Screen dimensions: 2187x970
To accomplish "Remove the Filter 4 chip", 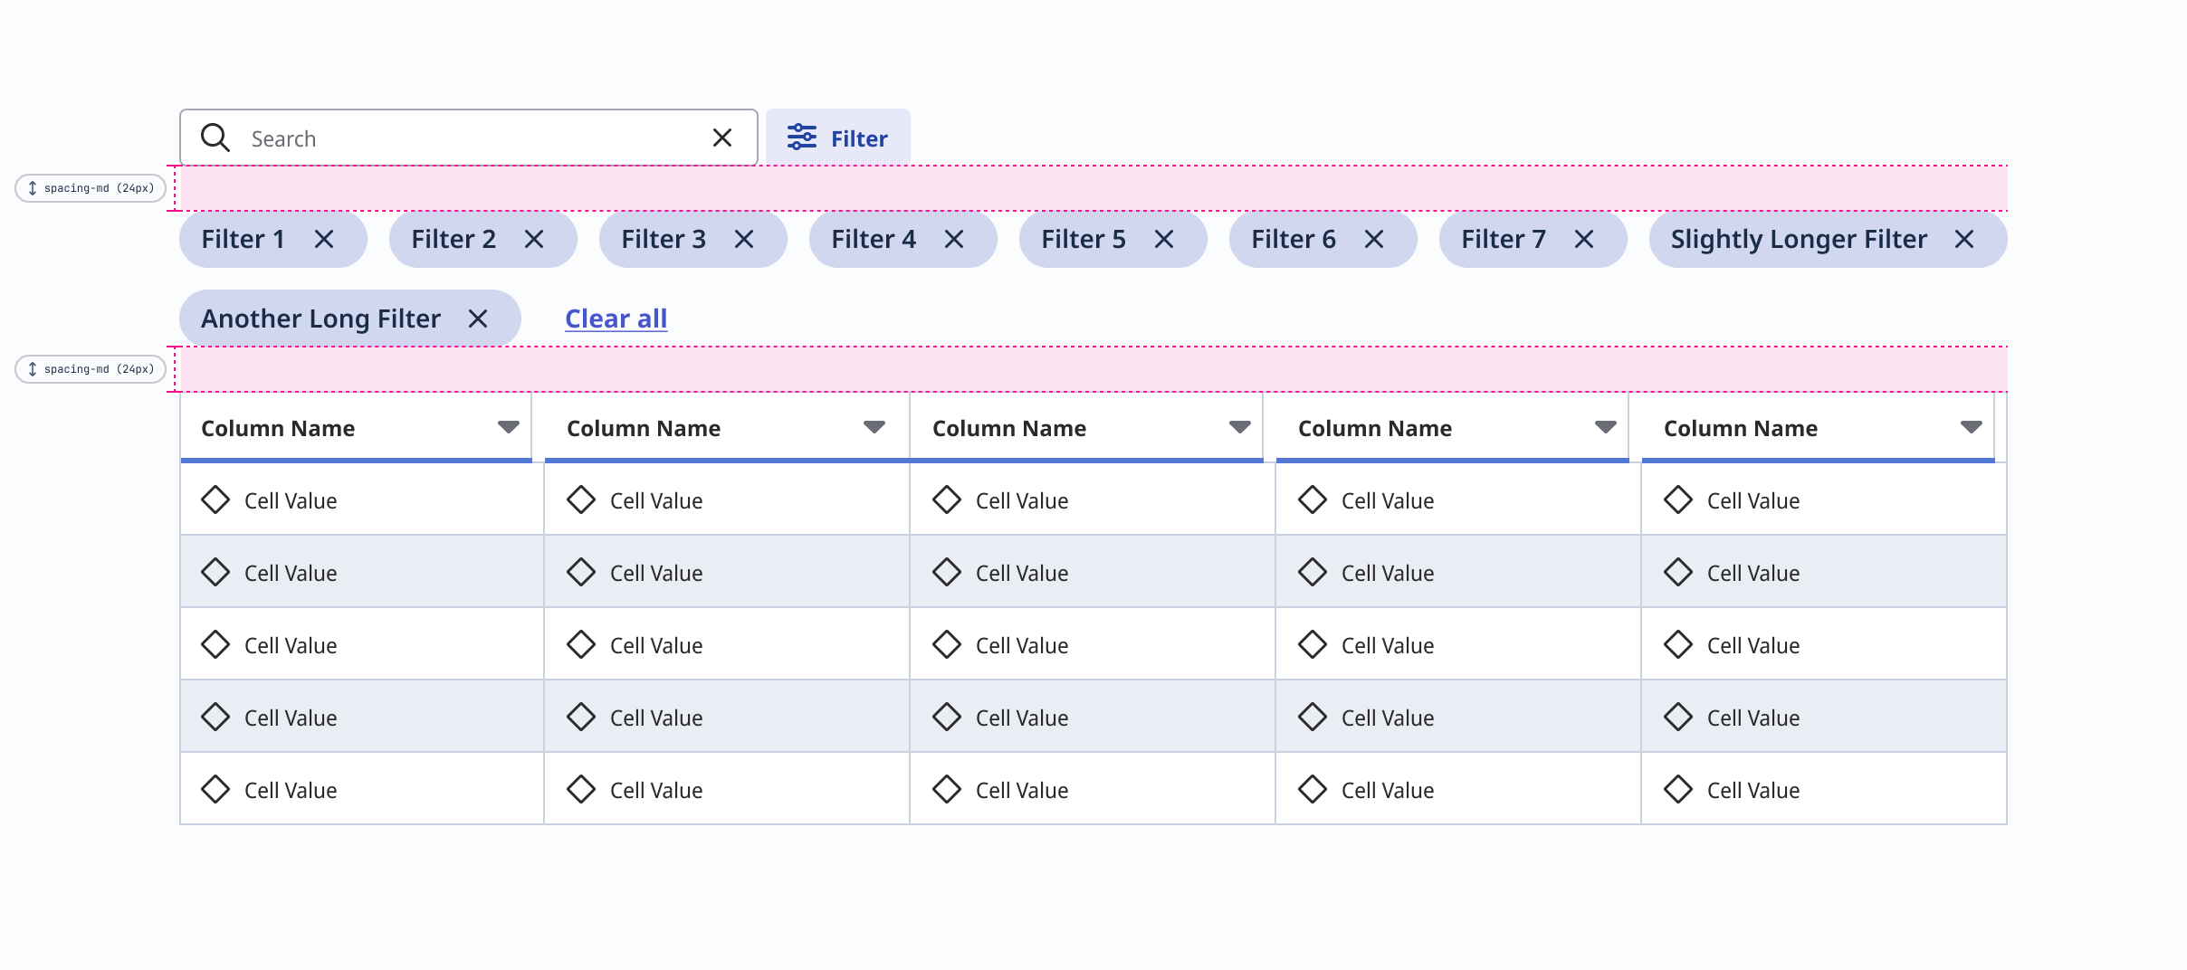I will (x=954, y=239).
